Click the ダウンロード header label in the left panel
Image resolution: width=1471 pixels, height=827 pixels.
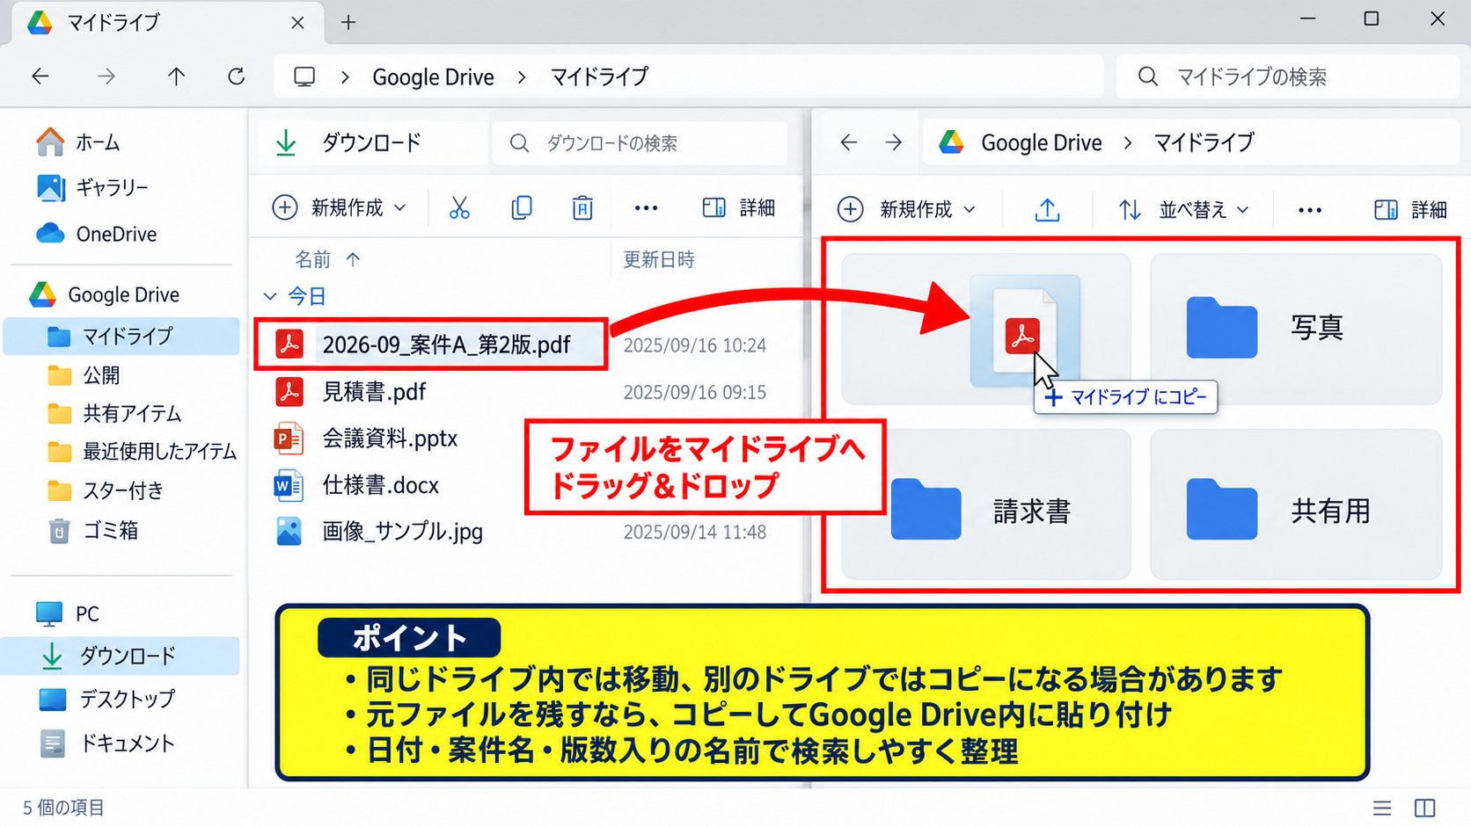click(371, 142)
